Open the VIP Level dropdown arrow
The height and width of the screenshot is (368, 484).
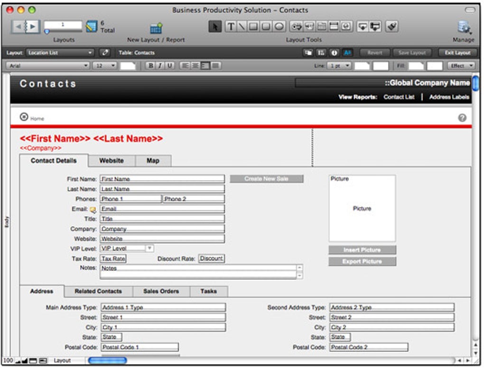click(x=149, y=248)
